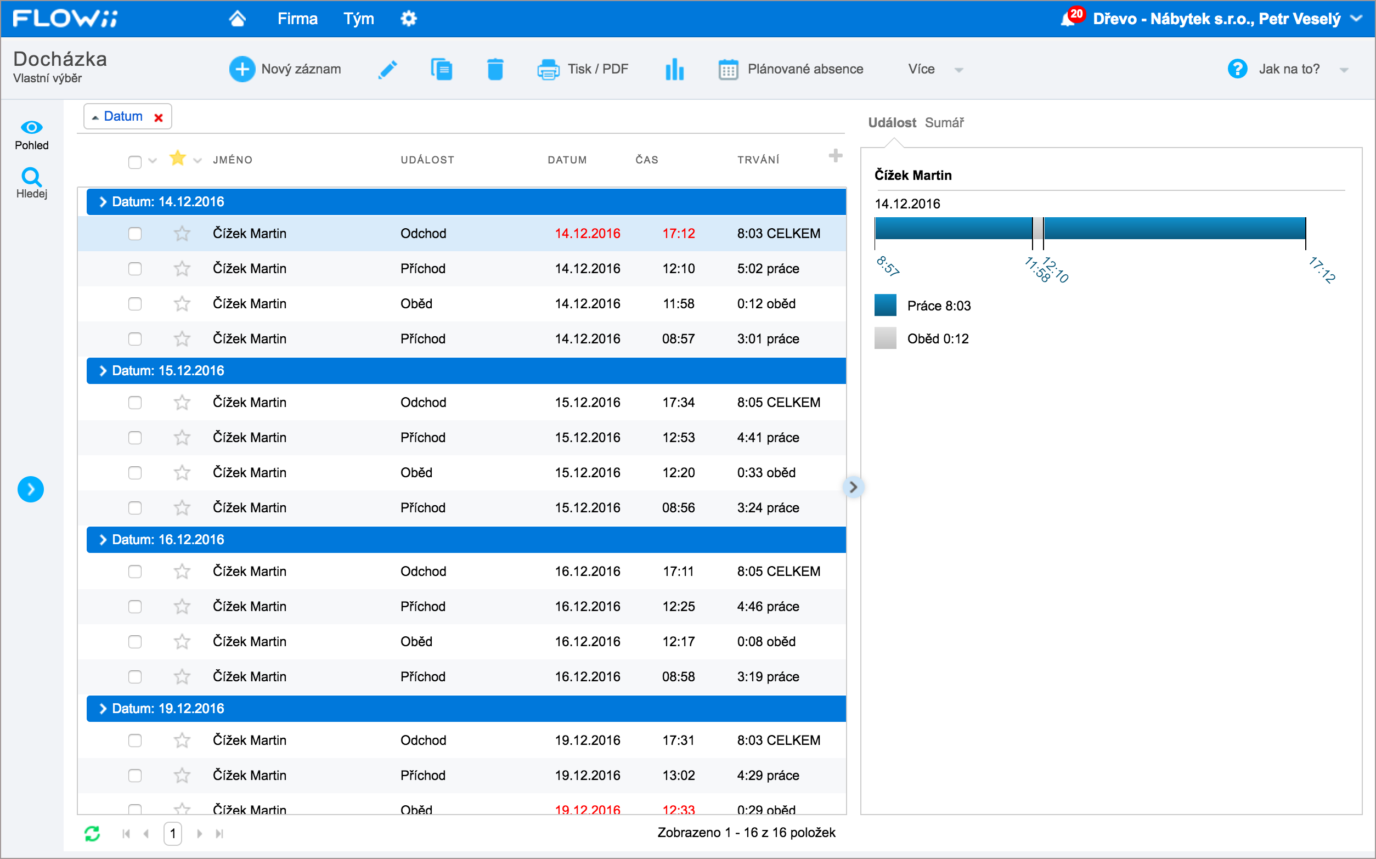Switch to the Událost tab

[x=892, y=123]
